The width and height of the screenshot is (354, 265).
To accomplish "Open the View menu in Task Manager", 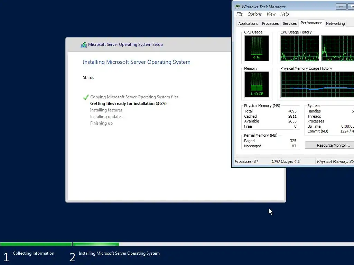I will click(x=271, y=14).
